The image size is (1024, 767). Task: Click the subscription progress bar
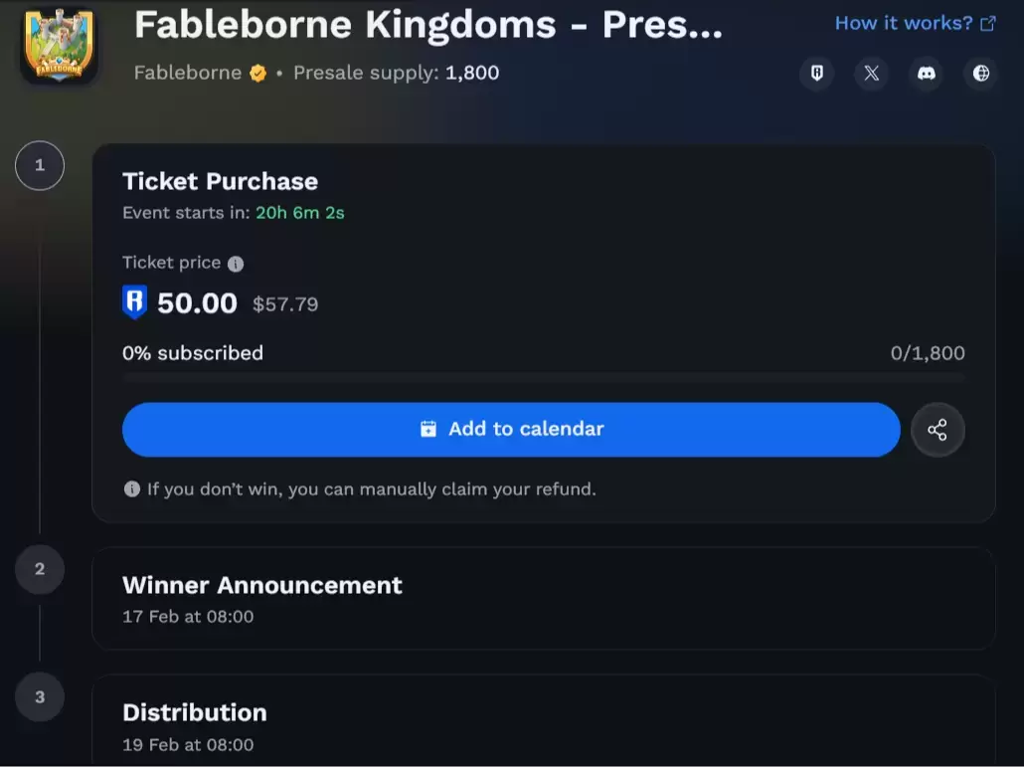pyautogui.click(x=543, y=378)
